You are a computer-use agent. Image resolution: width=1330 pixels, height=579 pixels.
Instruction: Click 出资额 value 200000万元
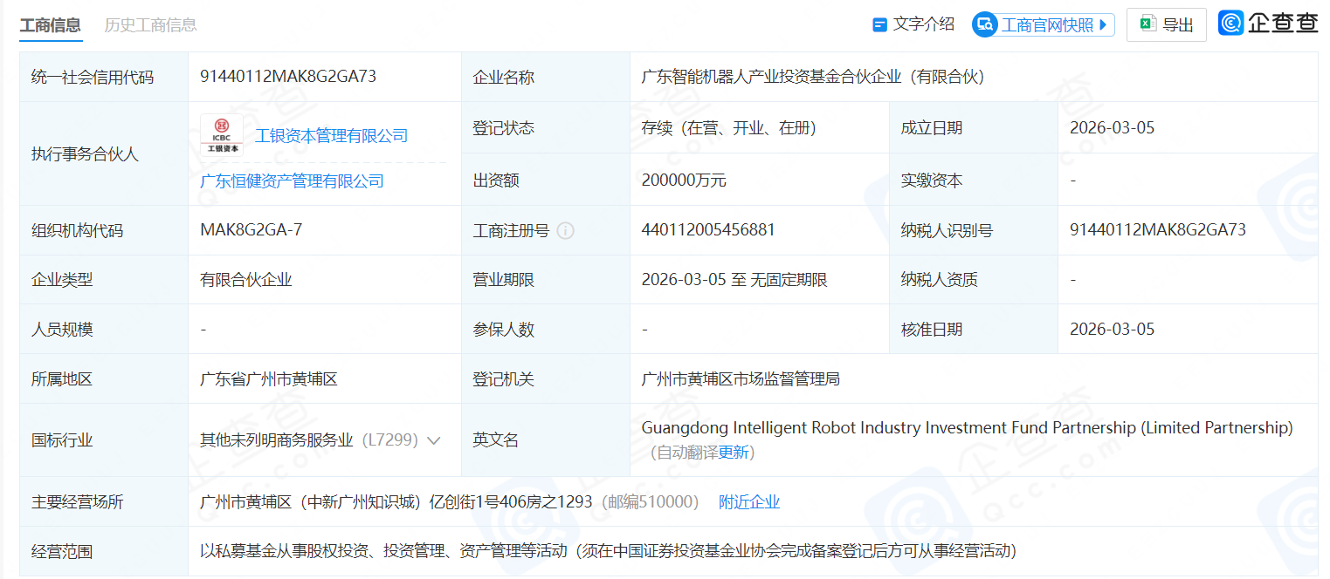click(x=684, y=181)
